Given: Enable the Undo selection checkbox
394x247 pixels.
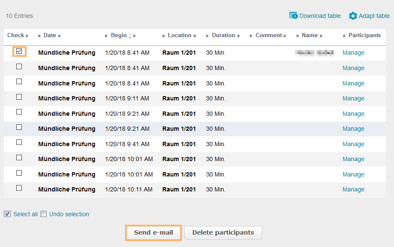Looking at the screenshot, I should tap(43, 214).
